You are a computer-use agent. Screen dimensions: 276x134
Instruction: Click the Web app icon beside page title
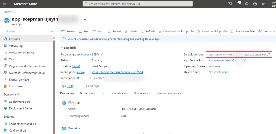(x=7, y=20)
